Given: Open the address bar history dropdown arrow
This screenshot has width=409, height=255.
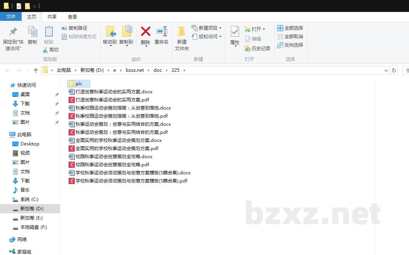Looking at the screenshot, I should click(386, 71).
